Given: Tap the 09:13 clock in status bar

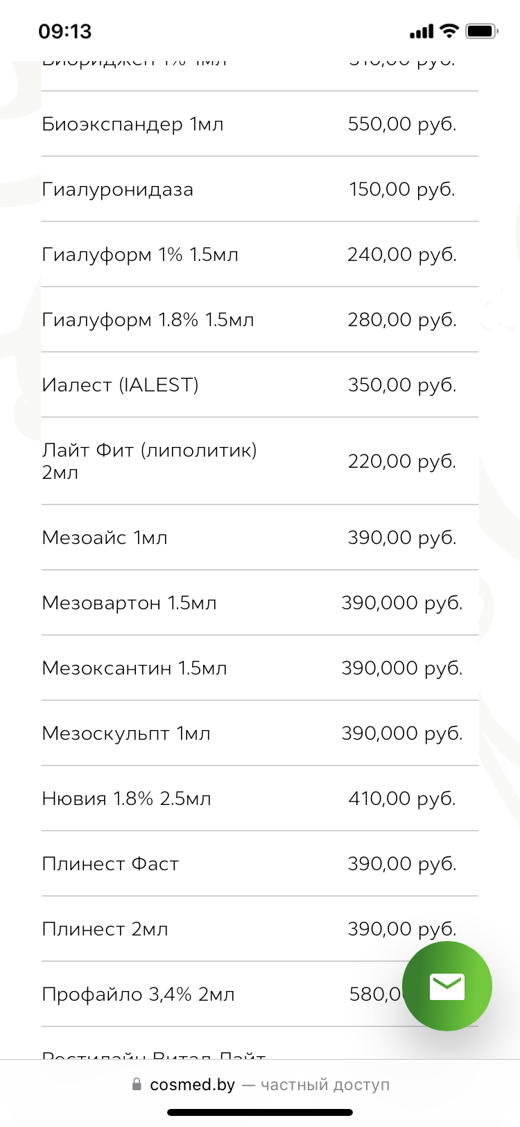Looking at the screenshot, I should pos(65,31).
